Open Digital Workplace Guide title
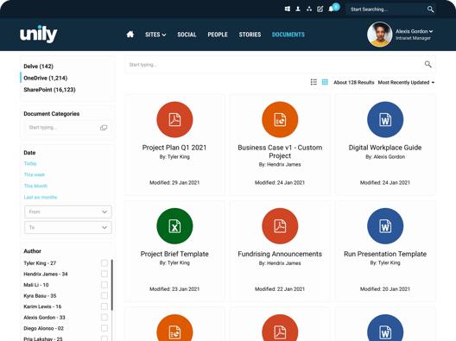The width and height of the screenshot is (456, 341). pos(385,148)
